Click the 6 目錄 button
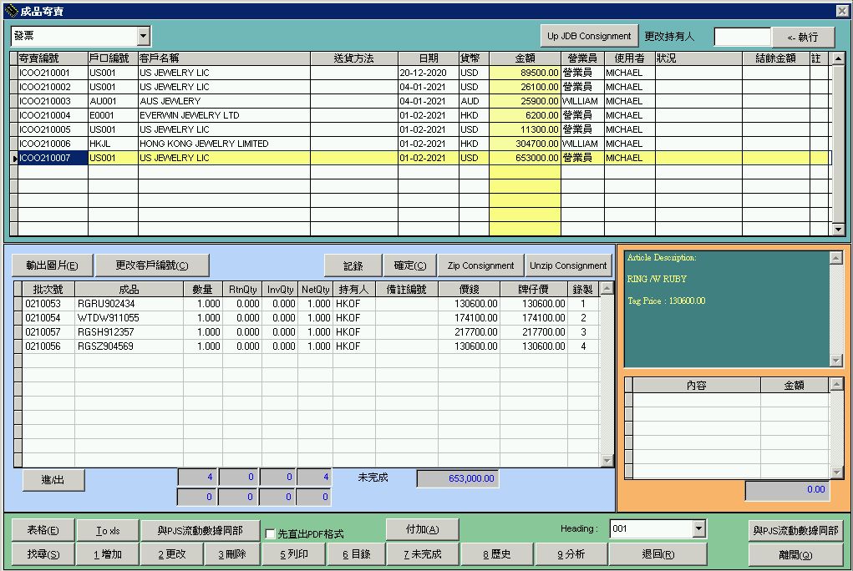The image size is (853, 571). pyautogui.click(x=357, y=554)
